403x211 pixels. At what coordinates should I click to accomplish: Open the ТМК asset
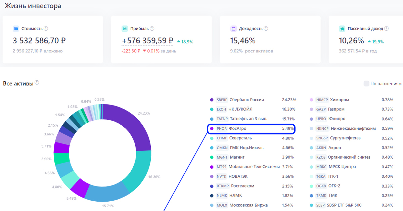(x=333, y=196)
